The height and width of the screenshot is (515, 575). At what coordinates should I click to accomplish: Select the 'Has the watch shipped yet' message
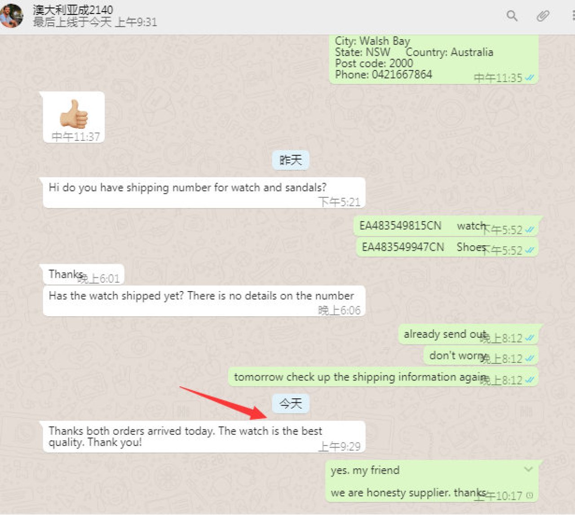coord(204,301)
